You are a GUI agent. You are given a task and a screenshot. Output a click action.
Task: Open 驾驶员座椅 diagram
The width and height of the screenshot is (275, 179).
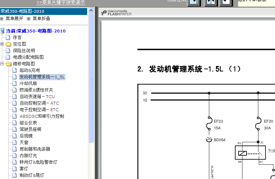coord(30,129)
